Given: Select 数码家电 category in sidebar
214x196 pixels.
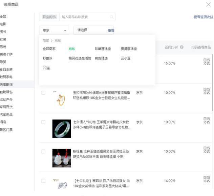Looking at the screenshot, I should [6, 77].
